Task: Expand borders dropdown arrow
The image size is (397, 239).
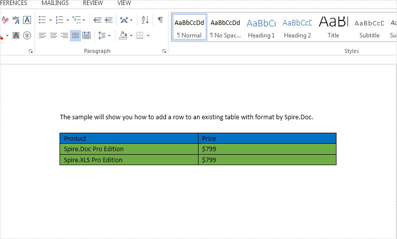Action: point(148,35)
